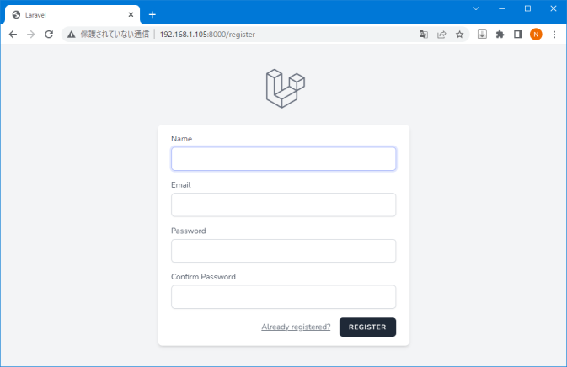
Task: Open Chrome three-dot menu
Action: (x=554, y=35)
